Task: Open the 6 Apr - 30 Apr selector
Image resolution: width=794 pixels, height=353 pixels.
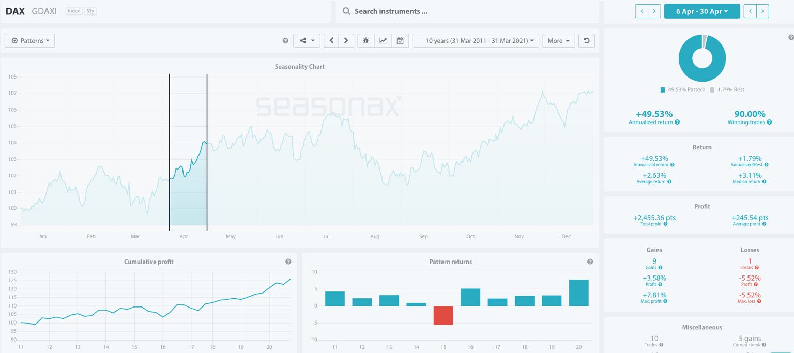Action: pos(702,11)
